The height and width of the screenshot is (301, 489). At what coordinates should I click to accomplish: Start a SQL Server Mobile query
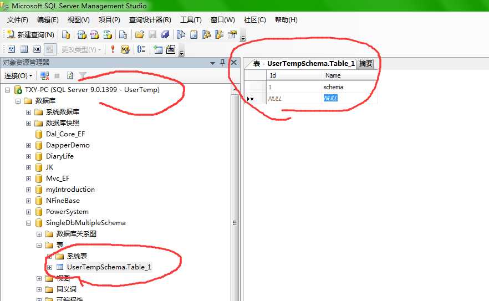[x=123, y=34]
